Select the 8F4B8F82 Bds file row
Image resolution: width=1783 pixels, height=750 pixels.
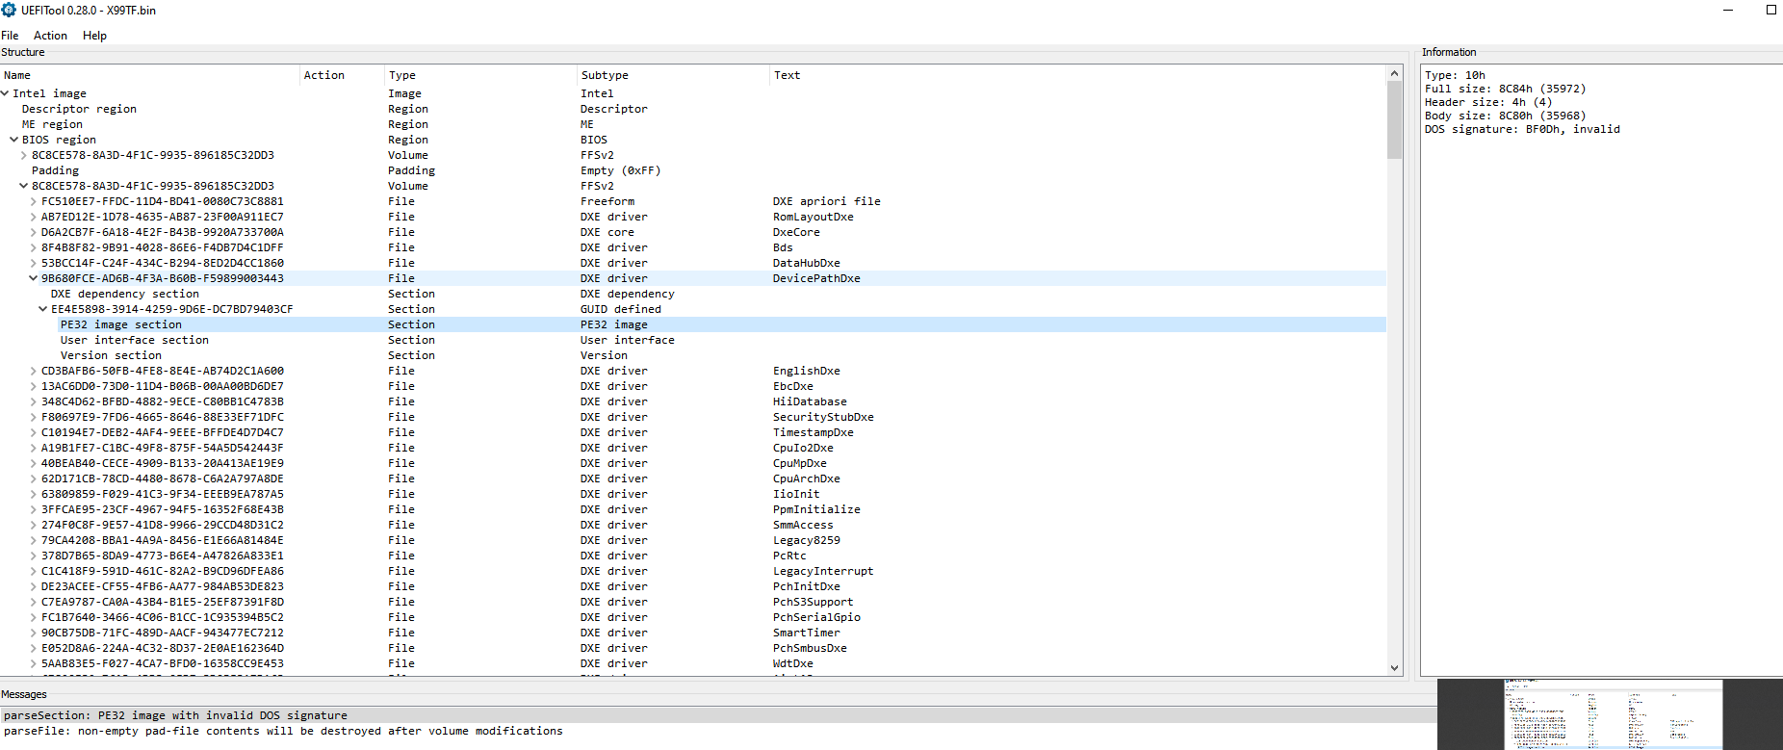click(693, 247)
